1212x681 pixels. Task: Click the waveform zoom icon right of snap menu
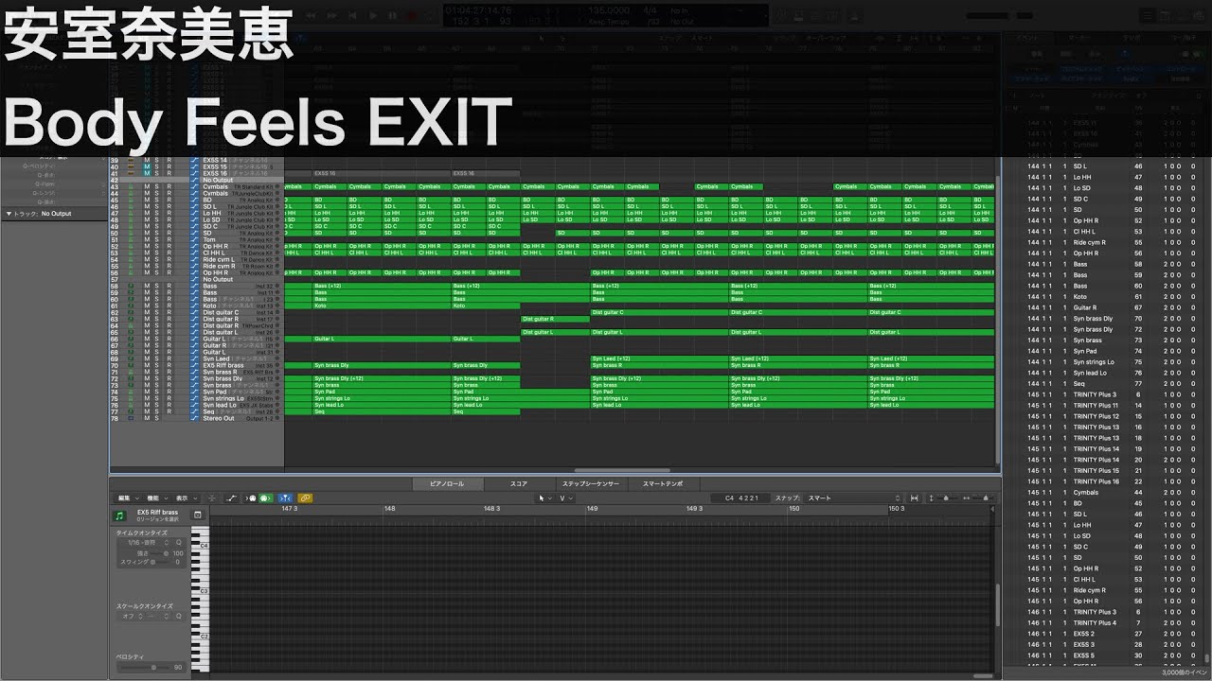tap(914, 498)
